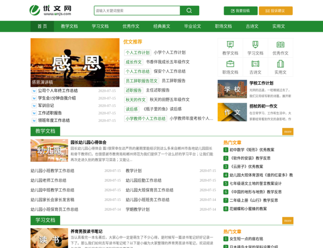Image resolution: width=323 pixels, height=248 pixels.
Task: Open 经典美文 in the navigation bar
Action: 161,26
